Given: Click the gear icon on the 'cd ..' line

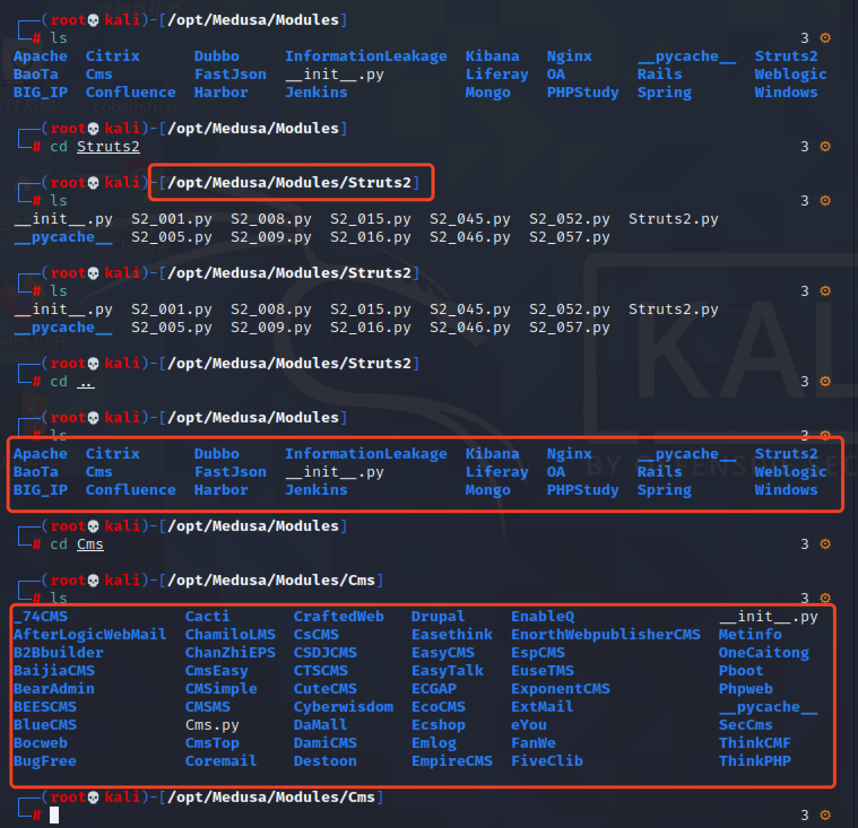Looking at the screenshot, I should [825, 381].
